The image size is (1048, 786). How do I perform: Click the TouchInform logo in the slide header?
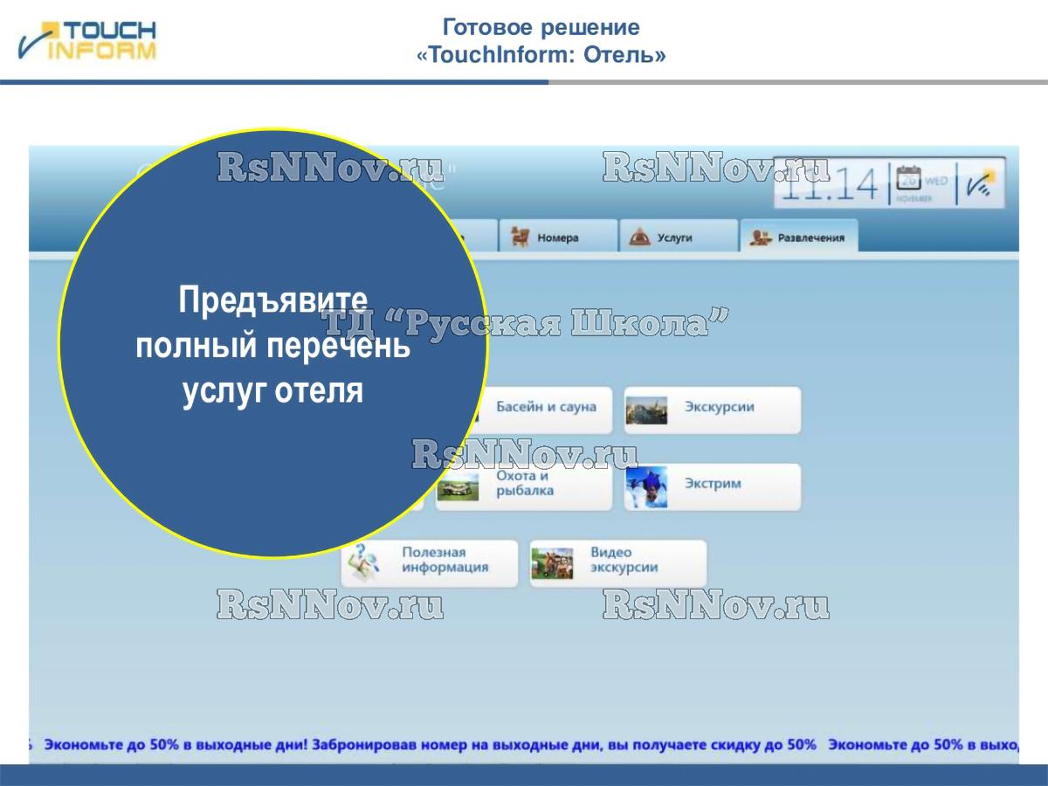coord(87,41)
